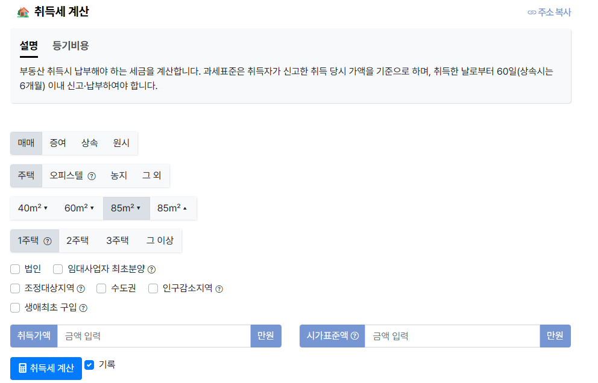Click the 취득세 계산 button
This screenshot has height=383, width=598.
tap(45, 369)
